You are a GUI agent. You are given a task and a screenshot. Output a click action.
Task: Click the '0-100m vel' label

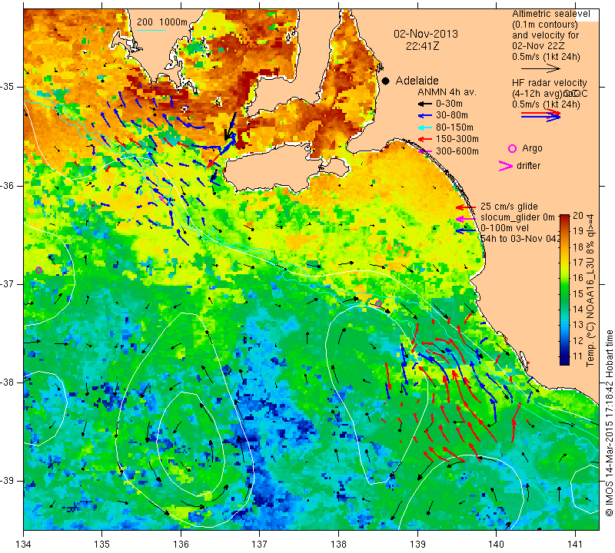pyautogui.click(x=505, y=228)
